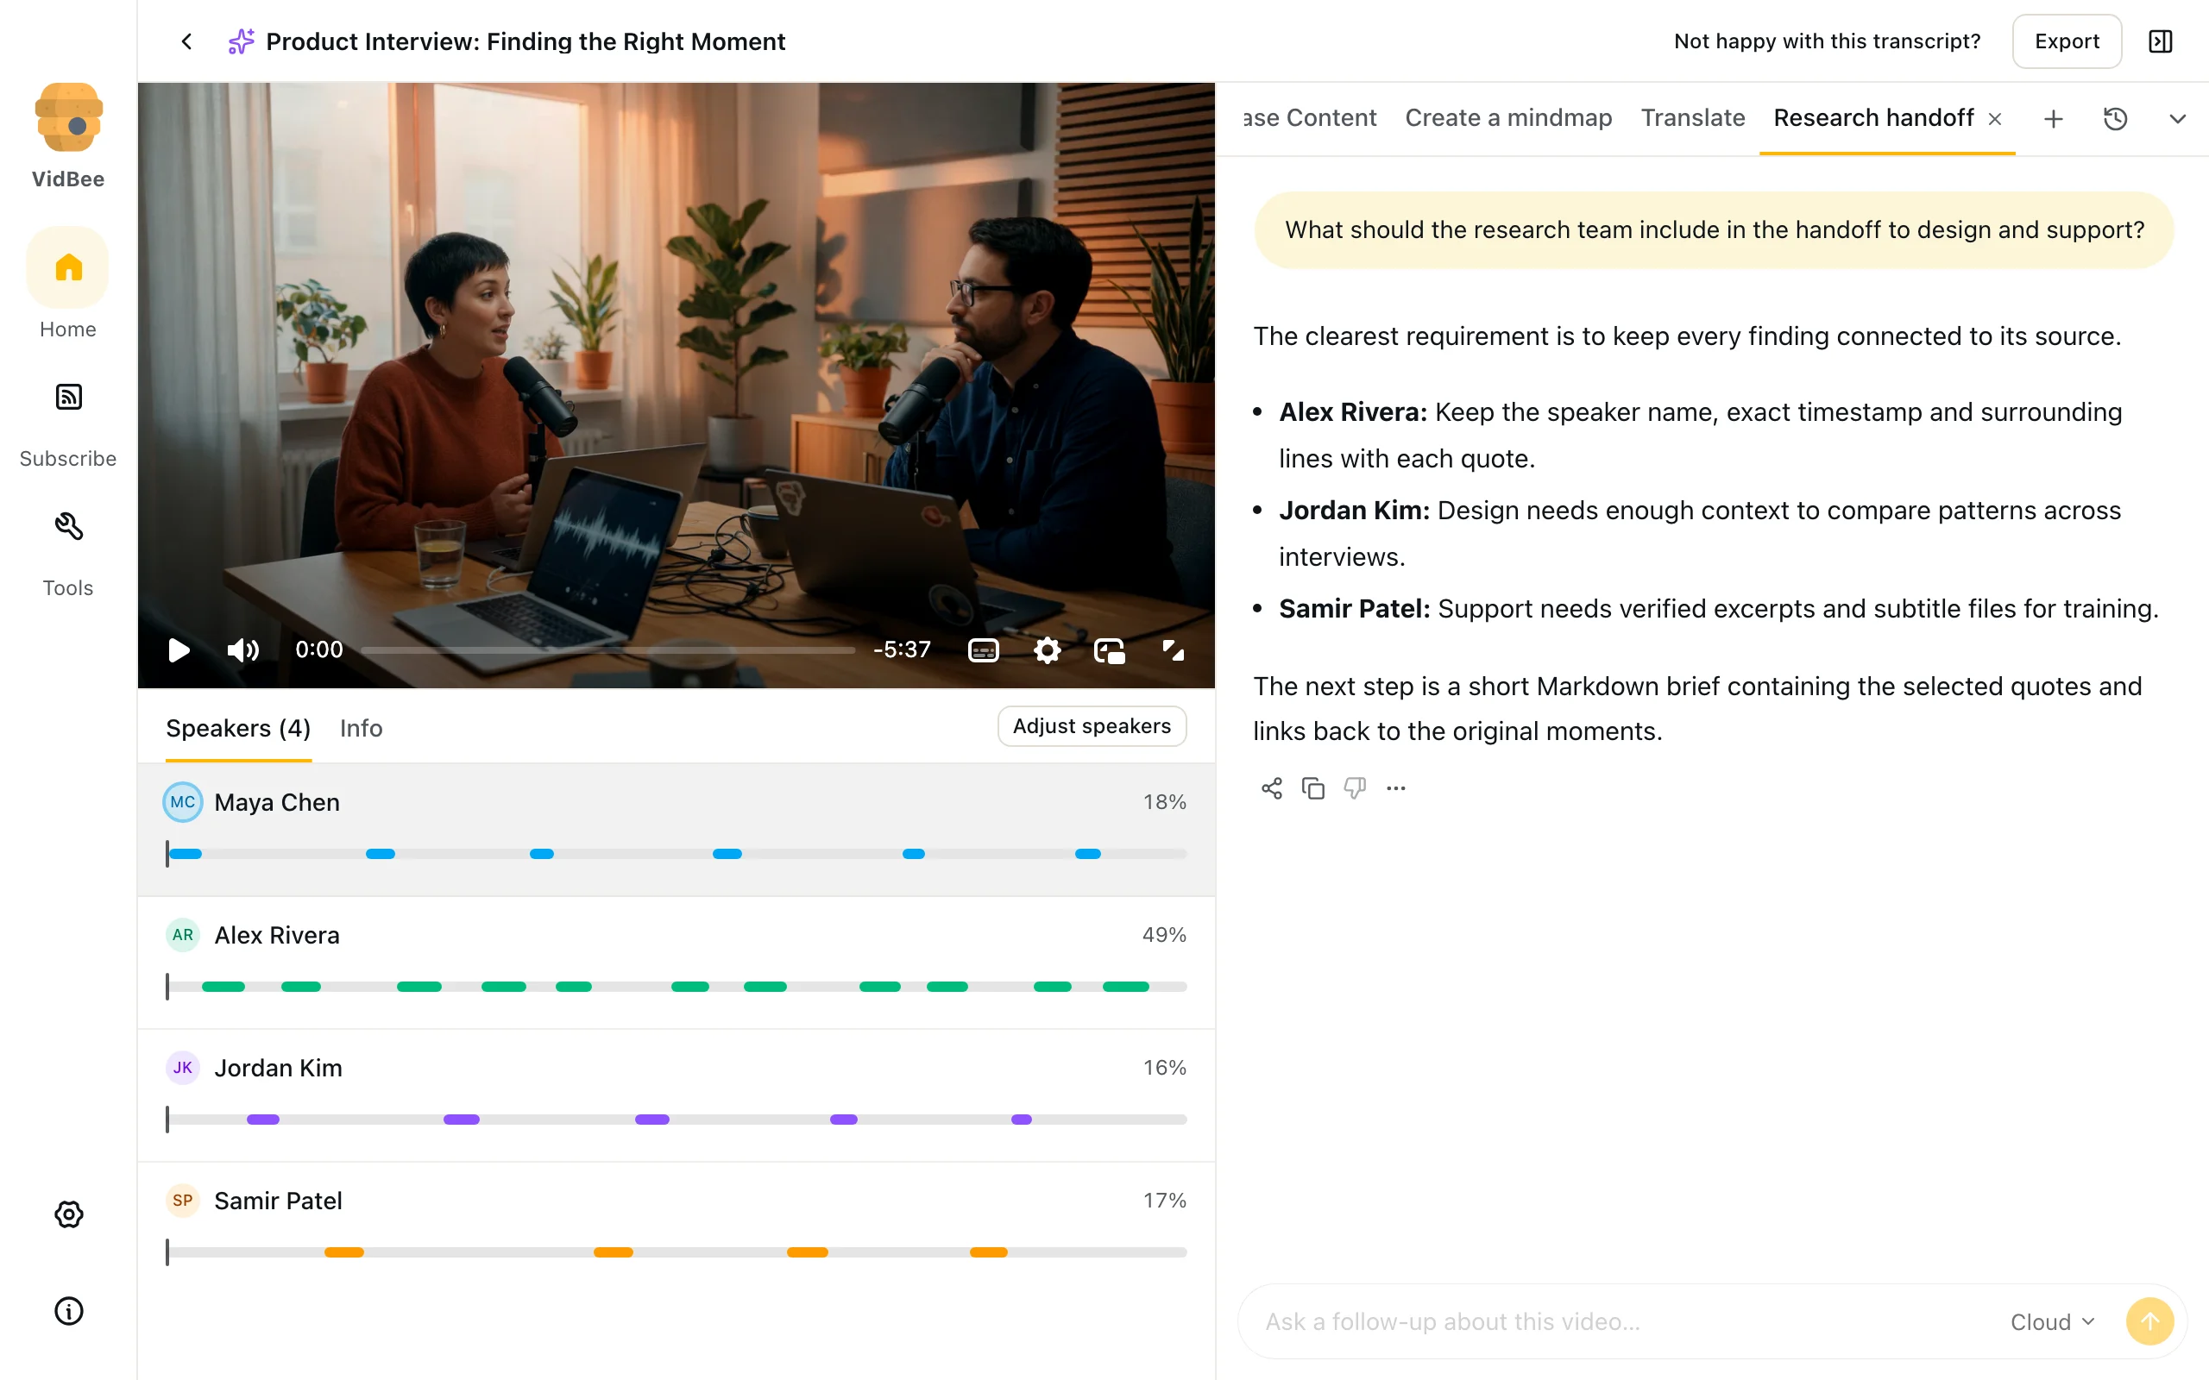Click the VidBee beehive logo
Screen dimensions: 2209x1380
(68, 116)
